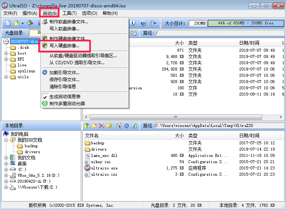
Task: Expand the 我的文档 tree node
Action: click(x=6, y=158)
